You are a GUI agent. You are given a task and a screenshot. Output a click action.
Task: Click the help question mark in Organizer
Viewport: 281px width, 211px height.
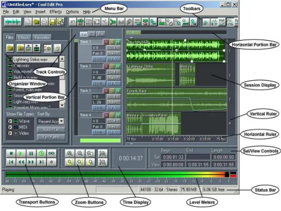click(x=58, y=48)
